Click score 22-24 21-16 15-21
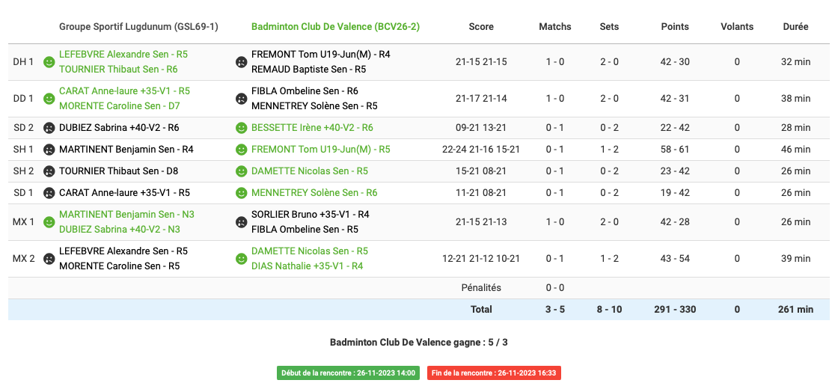The height and width of the screenshot is (389, 838). coord(481,150)
